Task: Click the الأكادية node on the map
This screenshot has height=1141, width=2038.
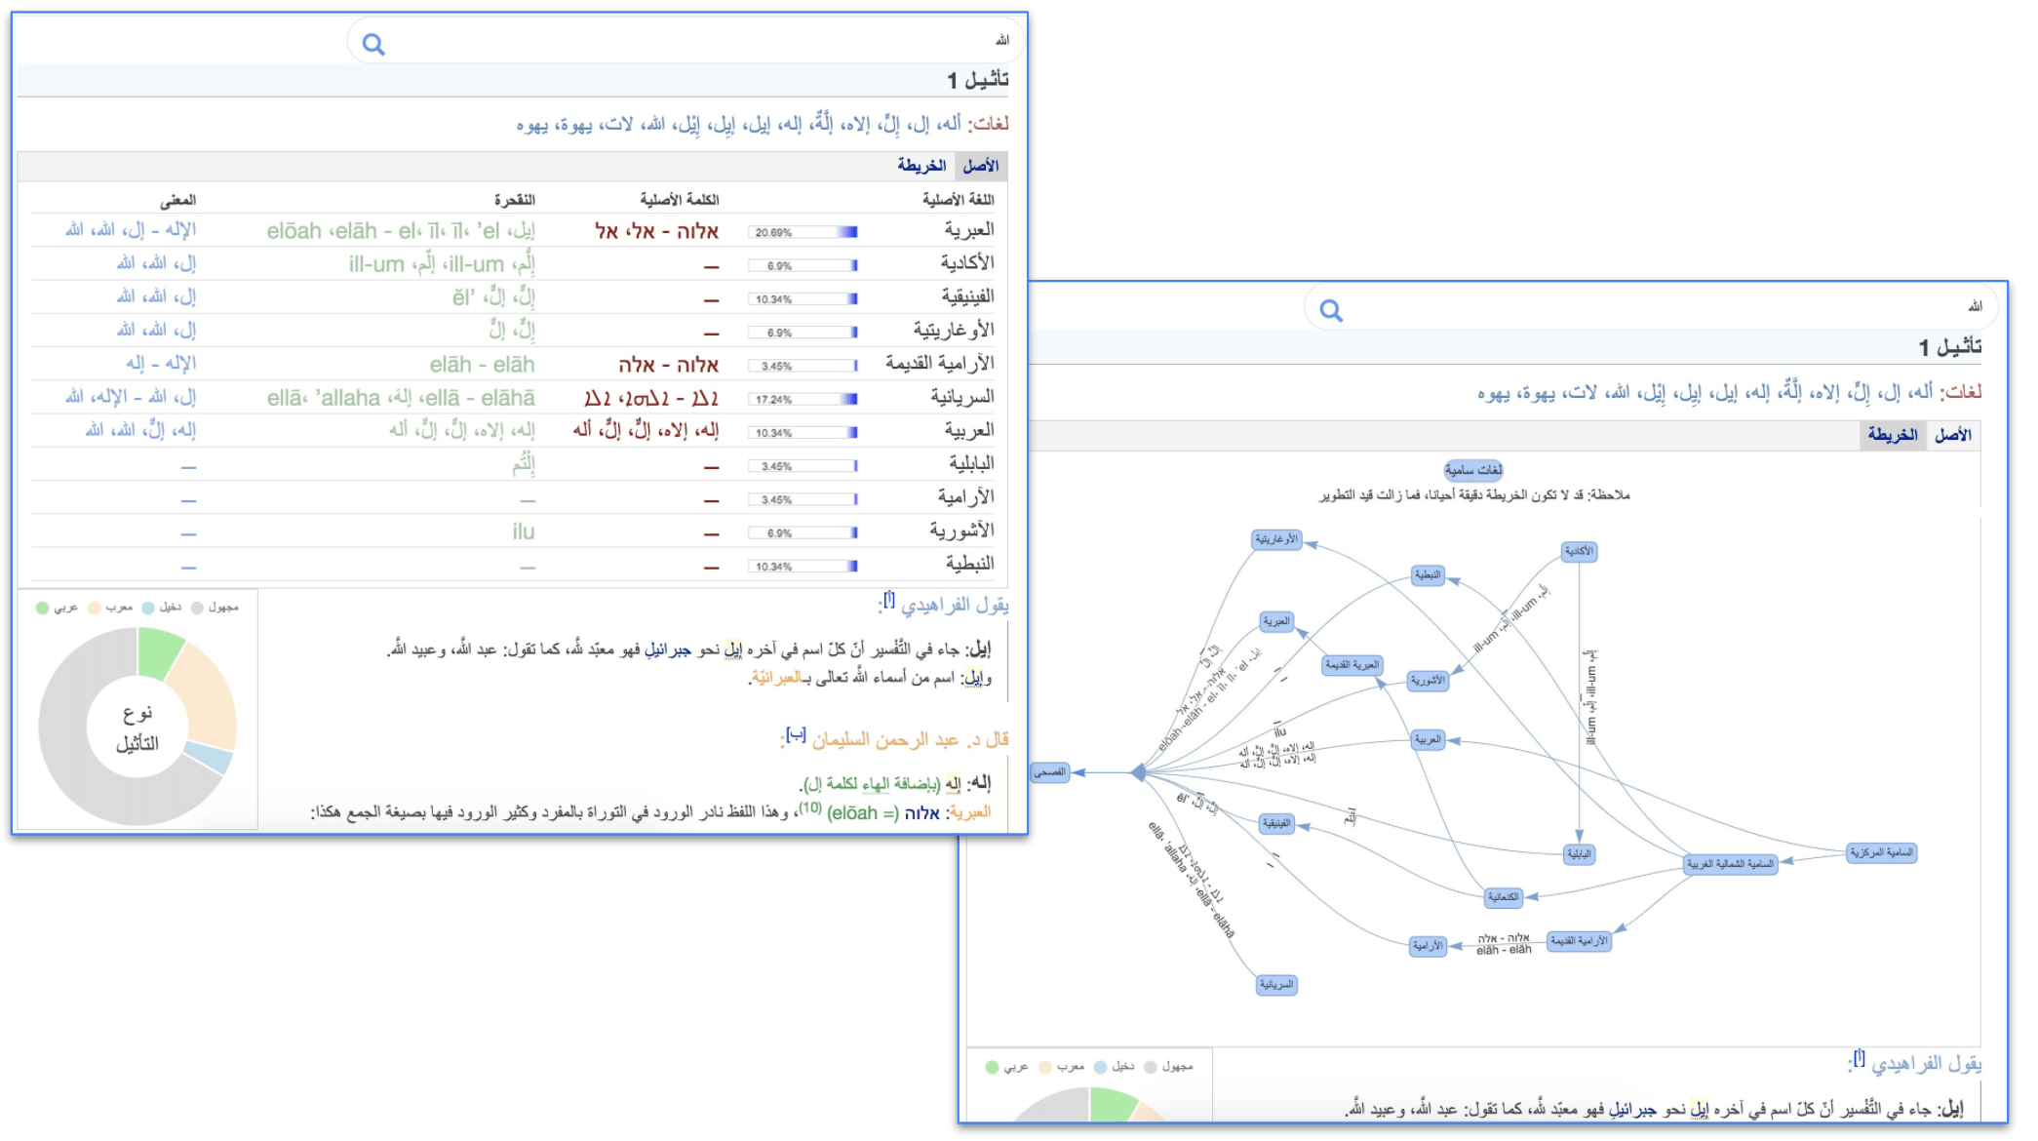Action: pos(1579,552)
